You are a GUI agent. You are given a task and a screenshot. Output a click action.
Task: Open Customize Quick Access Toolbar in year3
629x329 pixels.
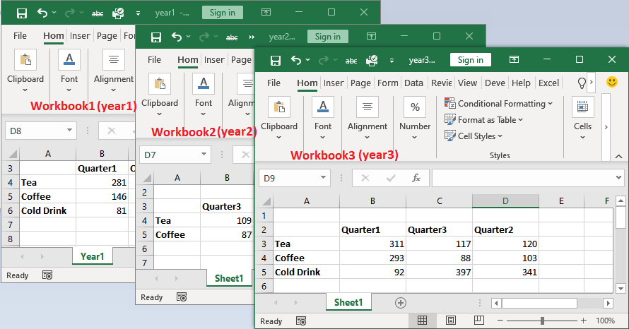tap(392, 61)
